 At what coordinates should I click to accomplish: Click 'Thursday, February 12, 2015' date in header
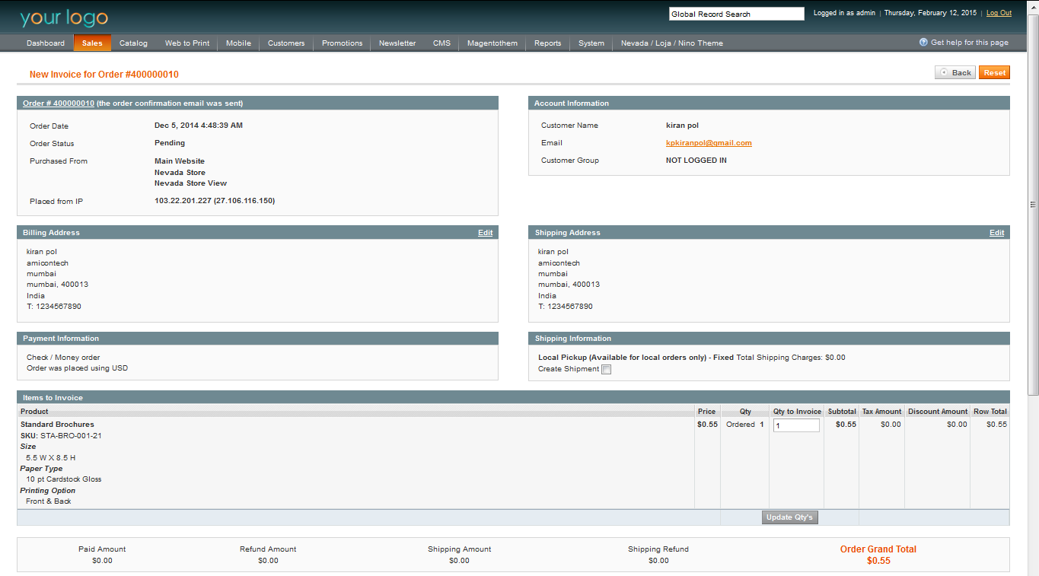[x=930, y=13]
